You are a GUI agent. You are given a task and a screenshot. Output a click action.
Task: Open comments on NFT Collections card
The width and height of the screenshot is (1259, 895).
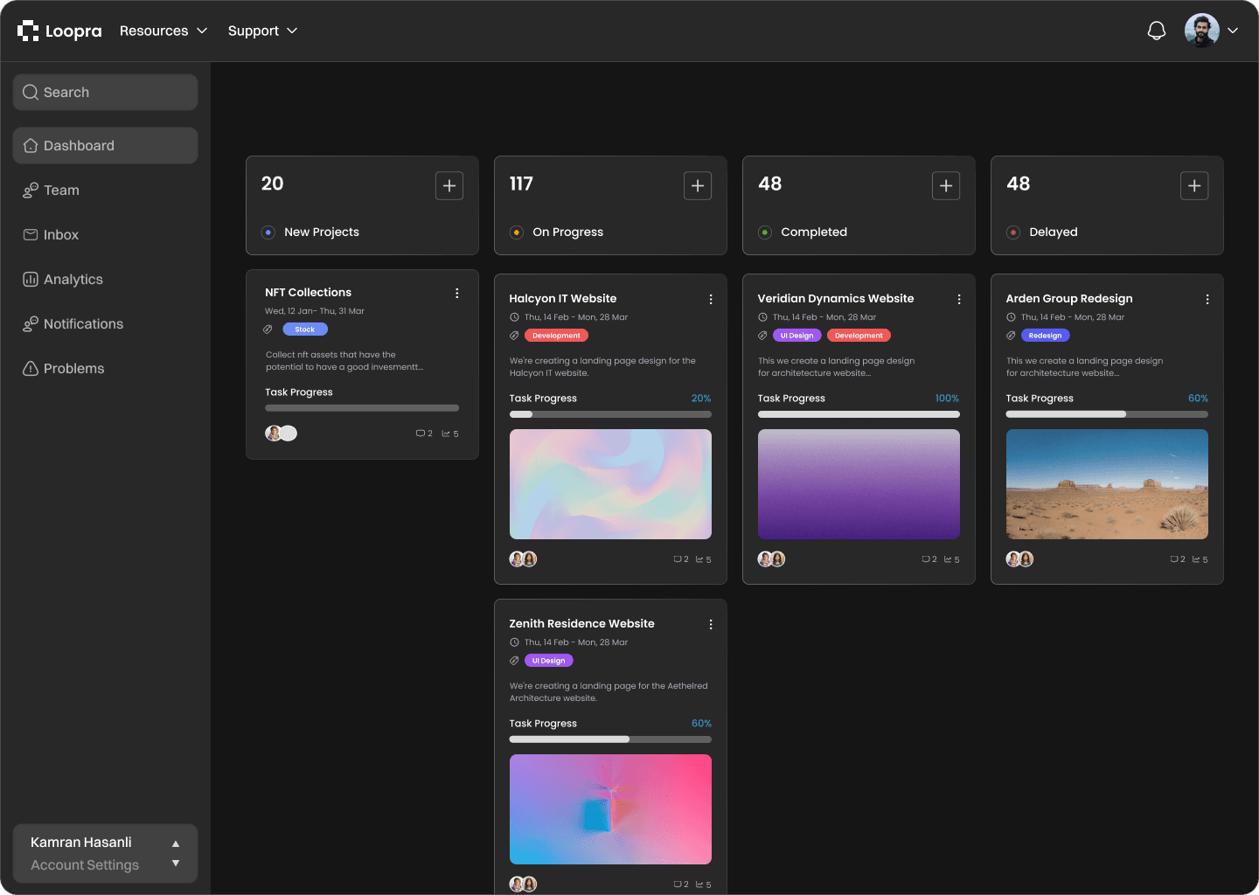[x=424, y=434]
